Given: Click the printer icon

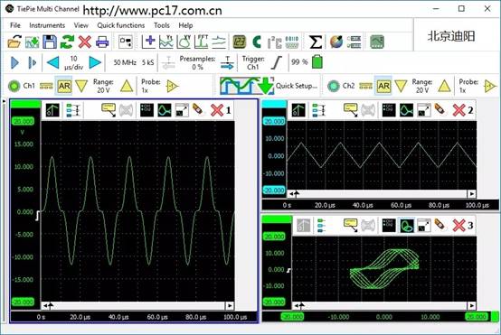Looking at the screenshot, I should click(x=102, y=42).
